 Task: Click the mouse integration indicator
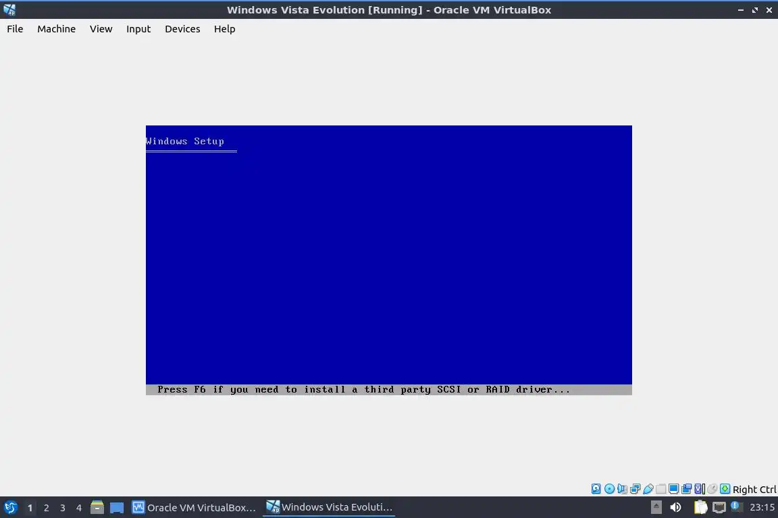pyautogui.click(x=712, y=489)
